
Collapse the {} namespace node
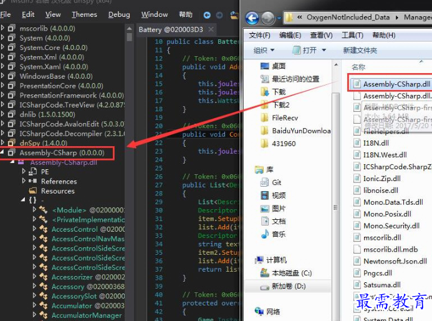tap(23, 200)
